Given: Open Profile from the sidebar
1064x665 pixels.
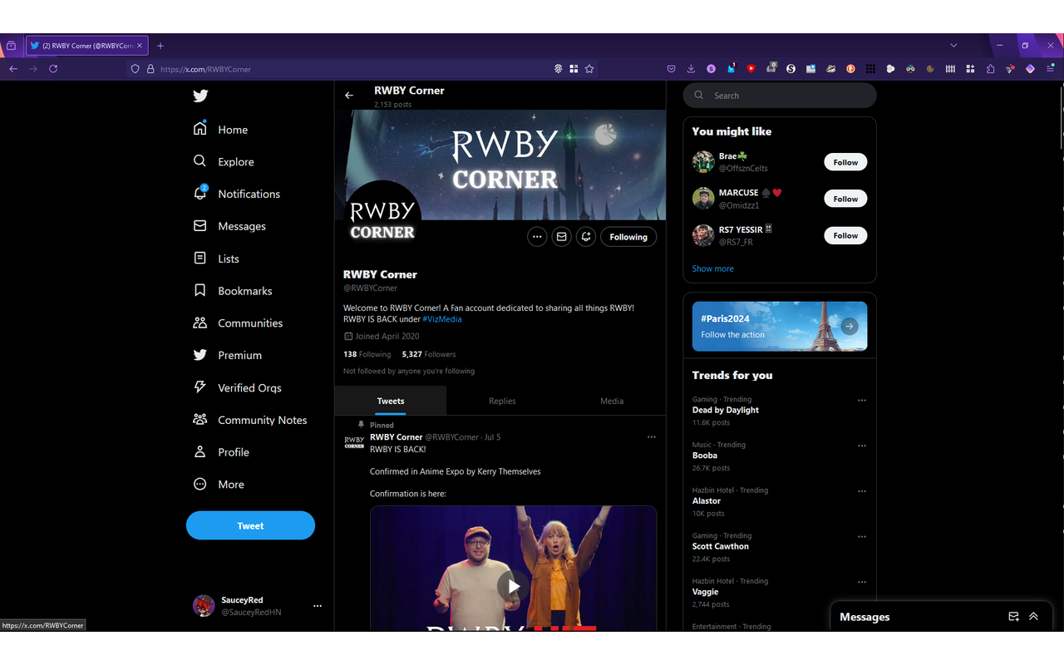Looking at the screenshot, I should [220, 452].
